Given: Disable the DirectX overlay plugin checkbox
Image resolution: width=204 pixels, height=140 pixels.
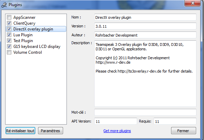Looking at the screenshot, I should pos(9,29).
